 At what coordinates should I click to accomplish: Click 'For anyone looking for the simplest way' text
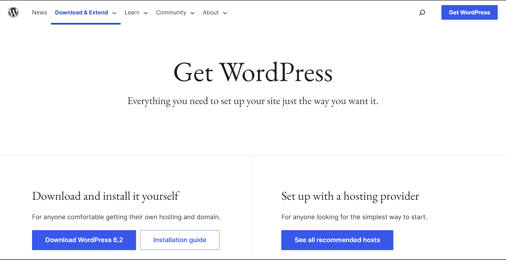[x=354, y=217]
